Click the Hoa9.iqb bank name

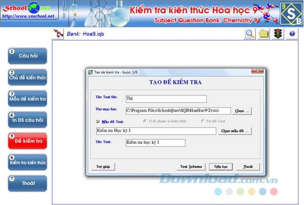pos(93,34)
